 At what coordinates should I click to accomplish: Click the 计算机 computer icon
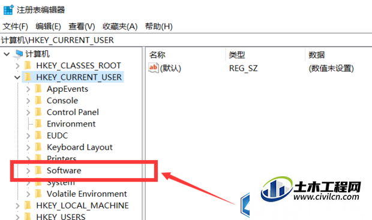click(x=18, y=54)
